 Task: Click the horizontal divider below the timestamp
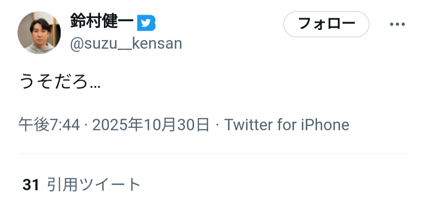click(x=213, y=153)
